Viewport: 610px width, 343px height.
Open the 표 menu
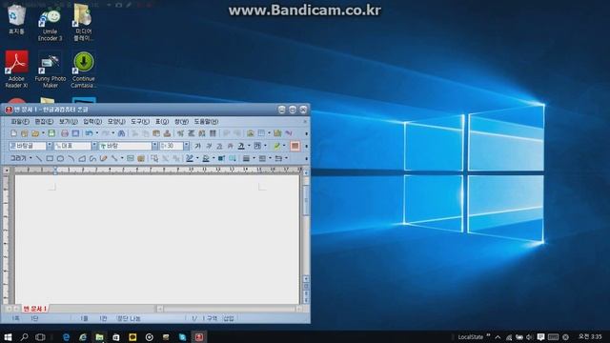[x=162, y=122]
